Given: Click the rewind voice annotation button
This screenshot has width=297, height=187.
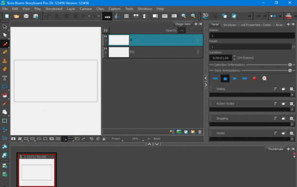Looking at the screenshot, I should pyautogui.click(x=215, y=78).
